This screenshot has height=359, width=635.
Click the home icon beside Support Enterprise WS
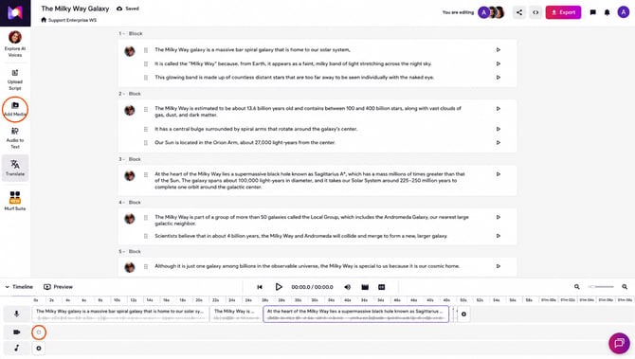(x=44, y=20)
